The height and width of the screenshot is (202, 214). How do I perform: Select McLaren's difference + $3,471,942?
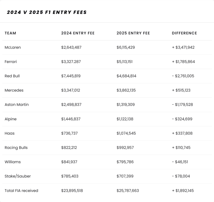click(x=183, y=47)
